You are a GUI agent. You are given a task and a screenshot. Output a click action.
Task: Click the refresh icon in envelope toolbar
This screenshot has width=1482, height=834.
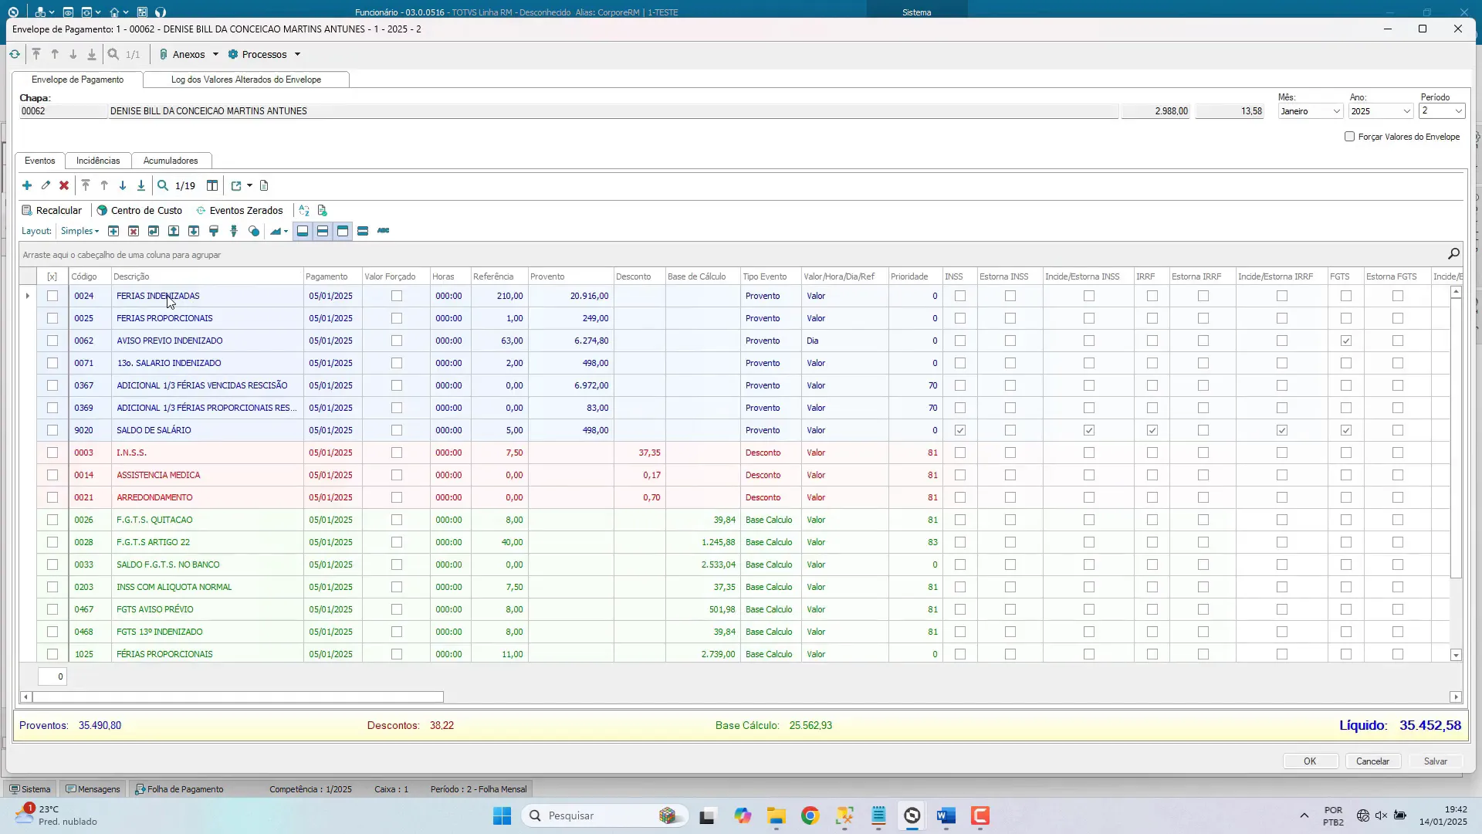coord(15,55)
